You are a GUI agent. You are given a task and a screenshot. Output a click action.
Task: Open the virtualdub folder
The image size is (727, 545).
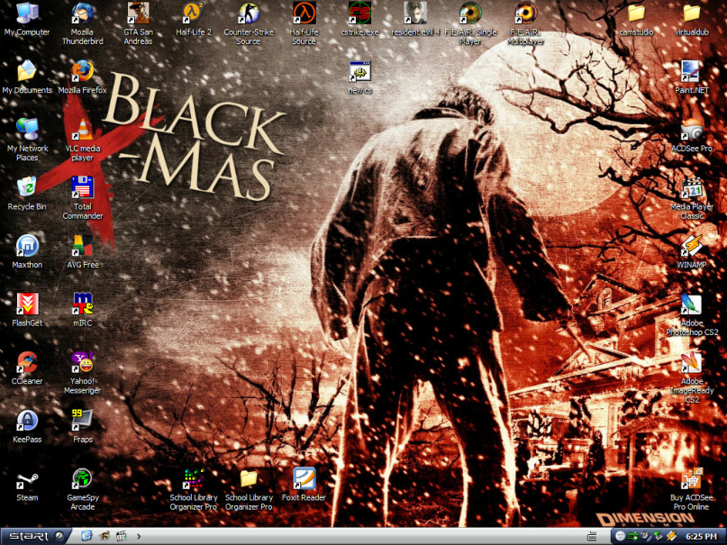tap(692, 20)
